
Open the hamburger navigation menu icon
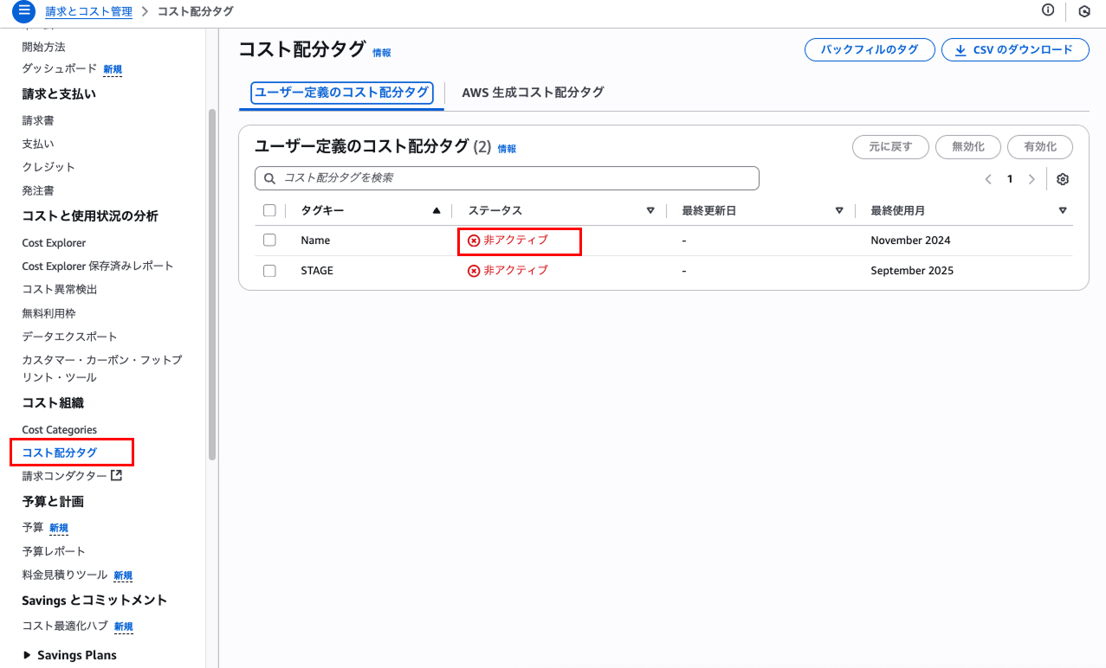click(24, 11)
